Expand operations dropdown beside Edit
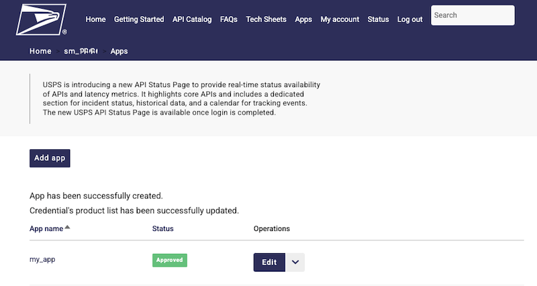Viewport: 537px width, 286px height. 295,263
